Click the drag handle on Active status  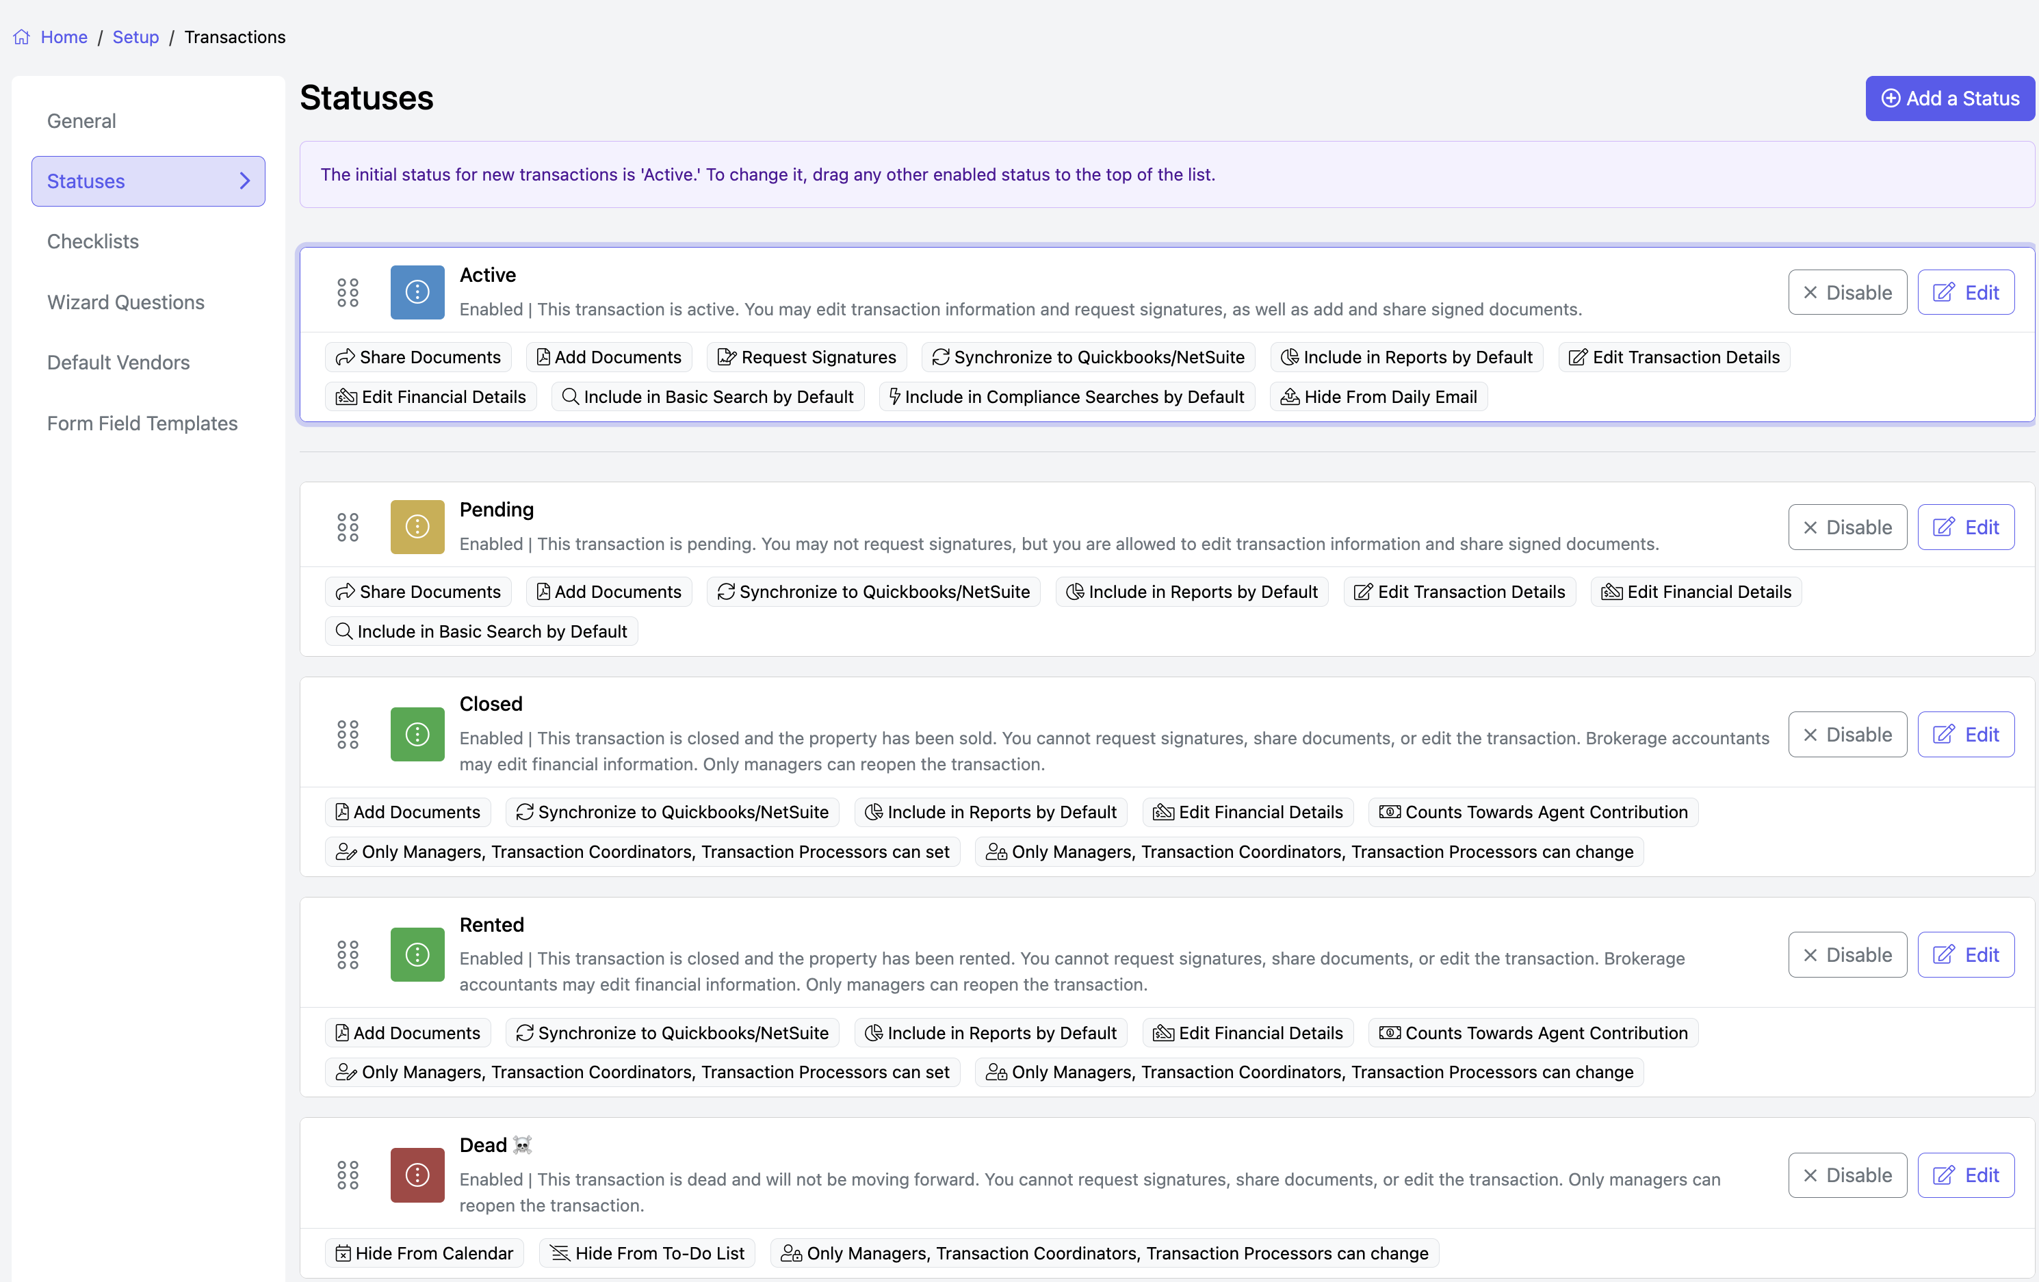point(347,292)
